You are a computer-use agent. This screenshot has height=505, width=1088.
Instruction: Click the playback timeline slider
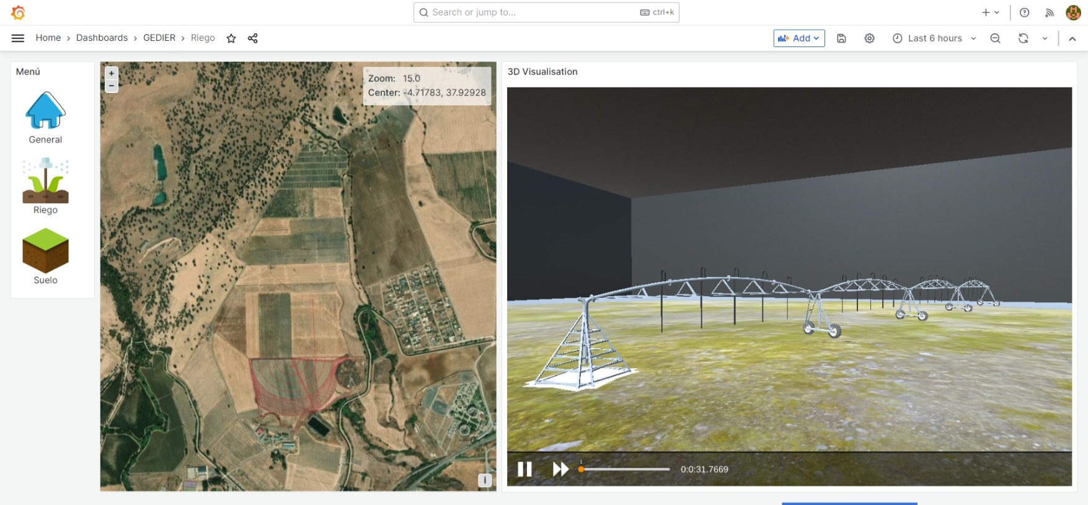[x=625, y=469]
